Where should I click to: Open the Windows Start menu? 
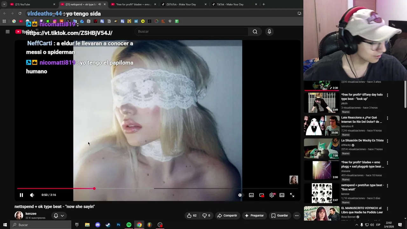(5, 225)
